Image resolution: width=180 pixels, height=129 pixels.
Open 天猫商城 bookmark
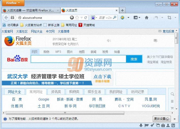pyautogui.click(x=87, y=25)
